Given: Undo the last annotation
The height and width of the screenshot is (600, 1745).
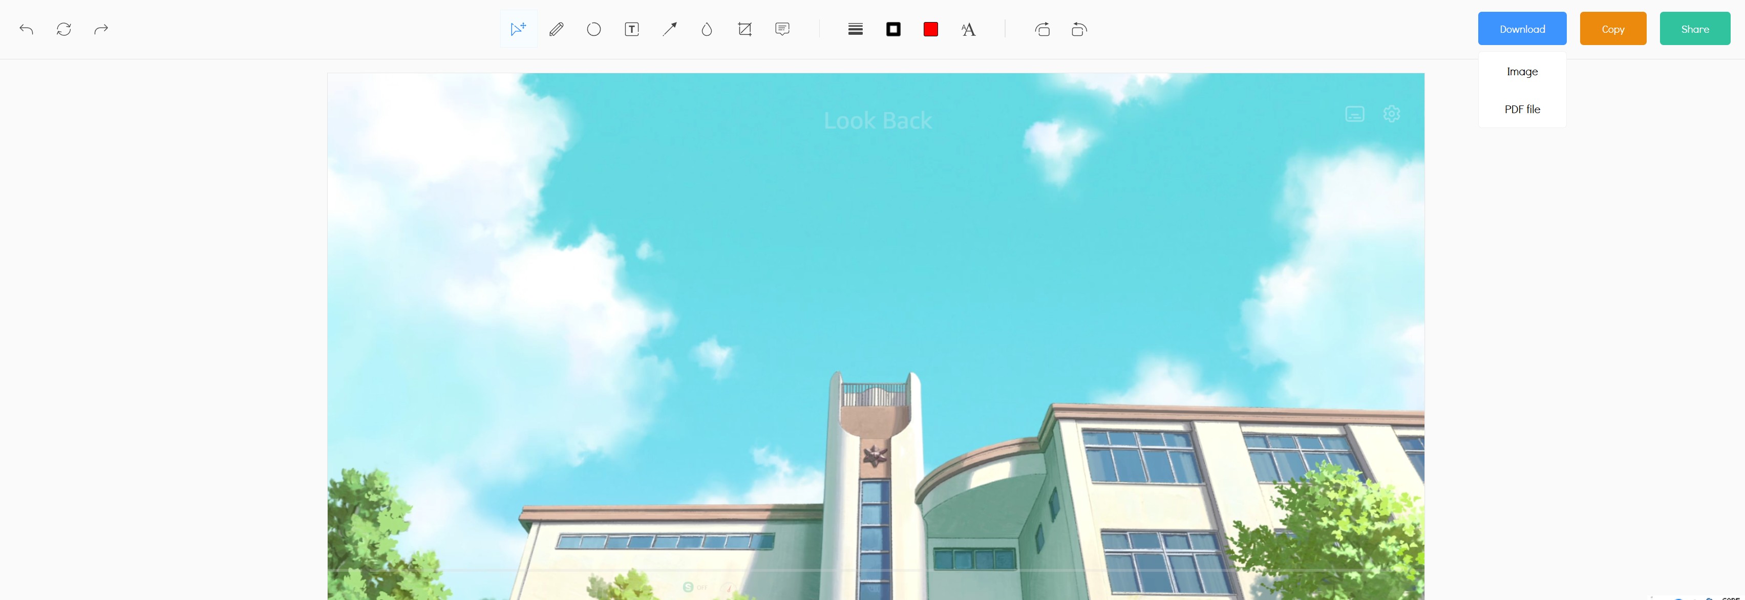Looking at the screenshot, I should pos(27,29).
